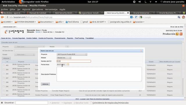Image resolution: width=186 pixels, height=105 pixels.
Task: Click the Inicio breadcrumb link
Action: (x=38, y=32)
